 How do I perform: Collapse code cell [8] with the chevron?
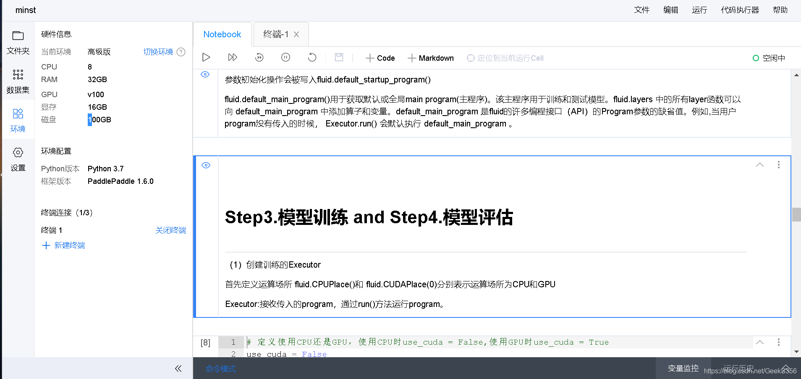coord(760,342)
